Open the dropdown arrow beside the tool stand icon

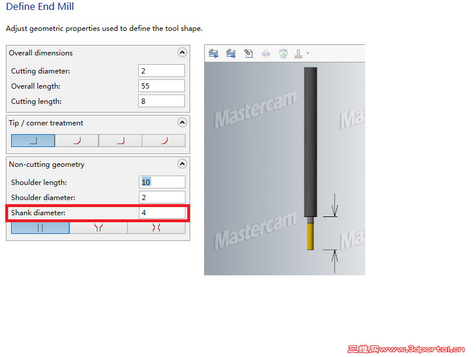(307, 54)
